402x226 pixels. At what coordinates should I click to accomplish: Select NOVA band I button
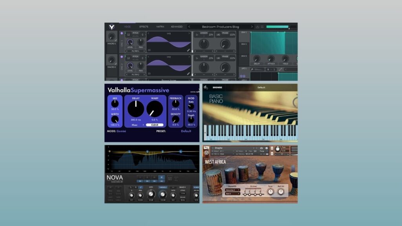140,177
